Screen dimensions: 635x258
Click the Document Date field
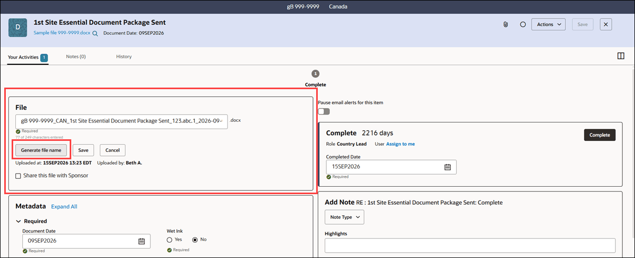[86, 241]
